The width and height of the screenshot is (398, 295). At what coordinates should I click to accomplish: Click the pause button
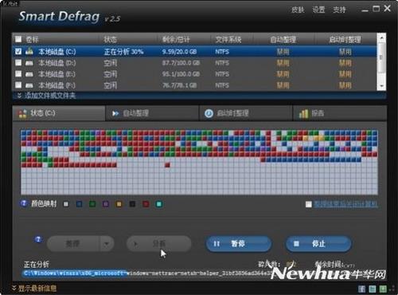point(239,243)
